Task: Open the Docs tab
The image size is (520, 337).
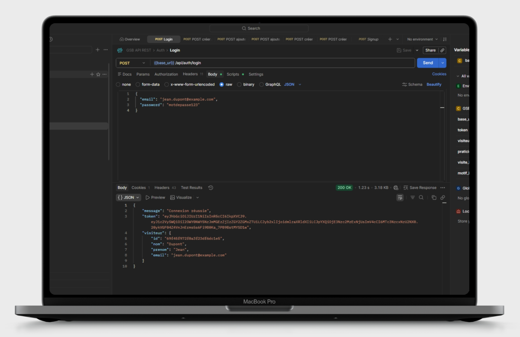Action: [x=125, y=74]
